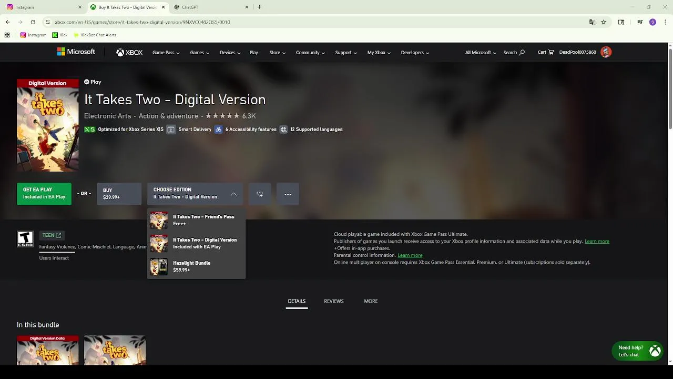Switch to the Instagram browser tab
This screenshot has width=673, height=379.
click(x=44, y=7)
